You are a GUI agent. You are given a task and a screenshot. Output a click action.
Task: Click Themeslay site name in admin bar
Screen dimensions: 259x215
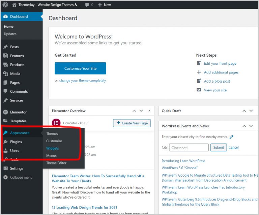49,5
